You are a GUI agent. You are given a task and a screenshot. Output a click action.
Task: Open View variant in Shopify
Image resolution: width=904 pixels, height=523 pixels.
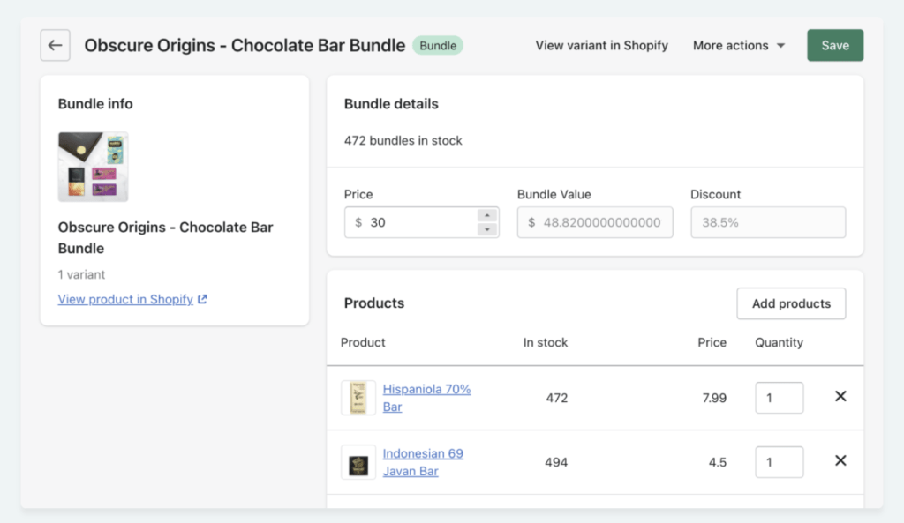click(x=601, y=45)
